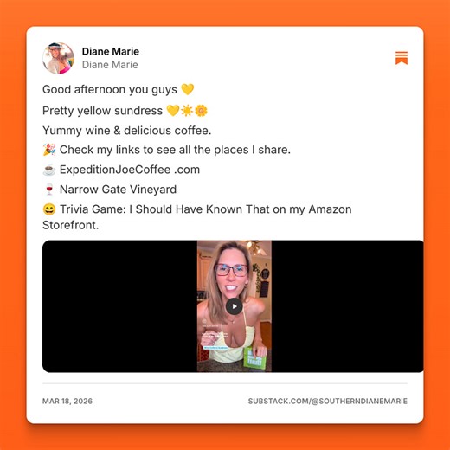Click the green trivia game box in video
The width and height of the screenshot is (450, 450).
click(x=253, y=357)
